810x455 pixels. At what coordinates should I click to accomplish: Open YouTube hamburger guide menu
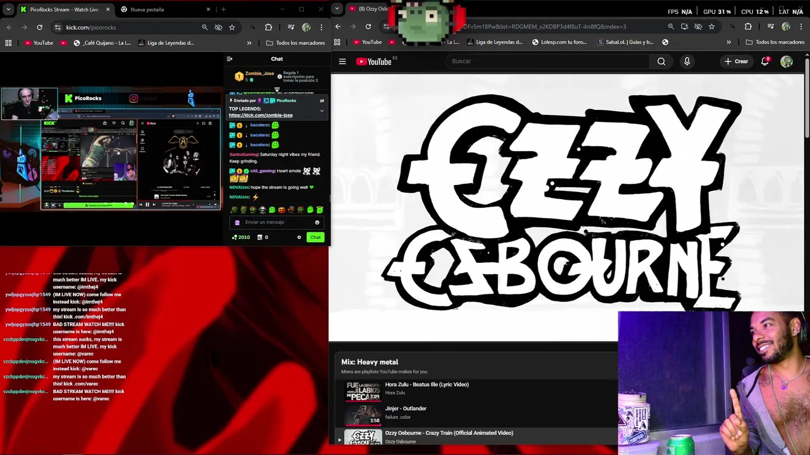pyautogui.click(x=342, y=61)
